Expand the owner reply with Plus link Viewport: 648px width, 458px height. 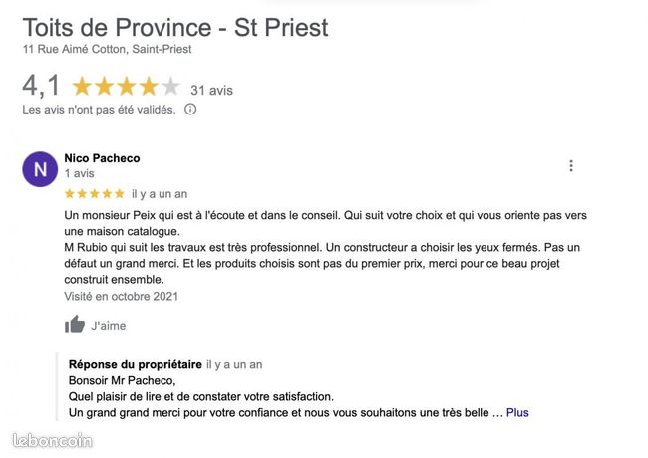pyautogui.click(x=517, y=412)
